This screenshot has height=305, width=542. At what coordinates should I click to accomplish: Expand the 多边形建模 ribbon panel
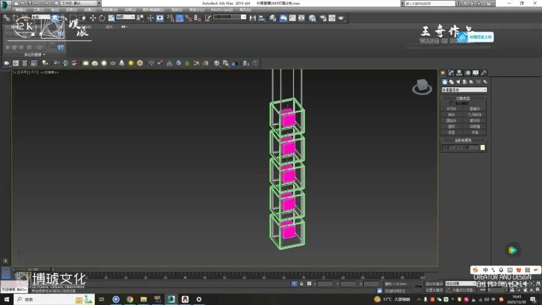point(35,55)
